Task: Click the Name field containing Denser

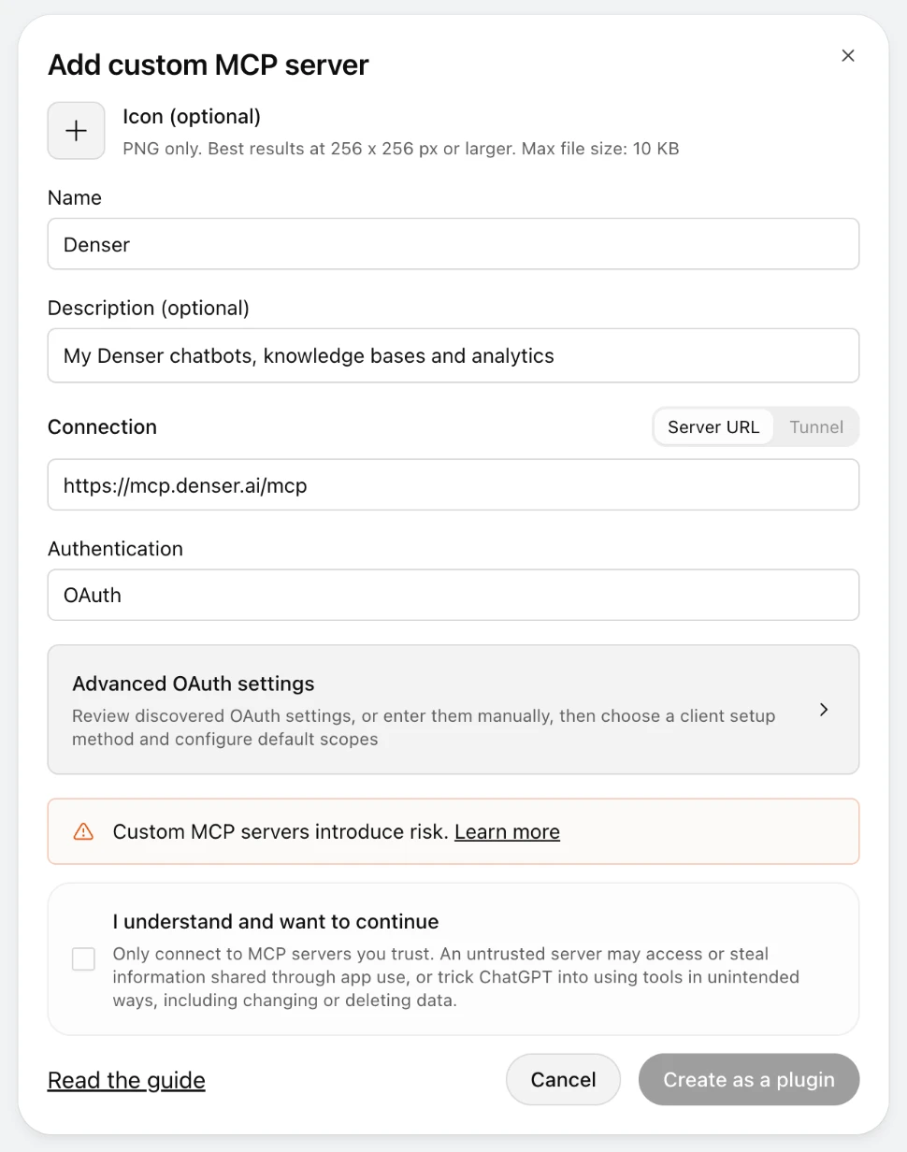Action: click(x=453, y=244)
